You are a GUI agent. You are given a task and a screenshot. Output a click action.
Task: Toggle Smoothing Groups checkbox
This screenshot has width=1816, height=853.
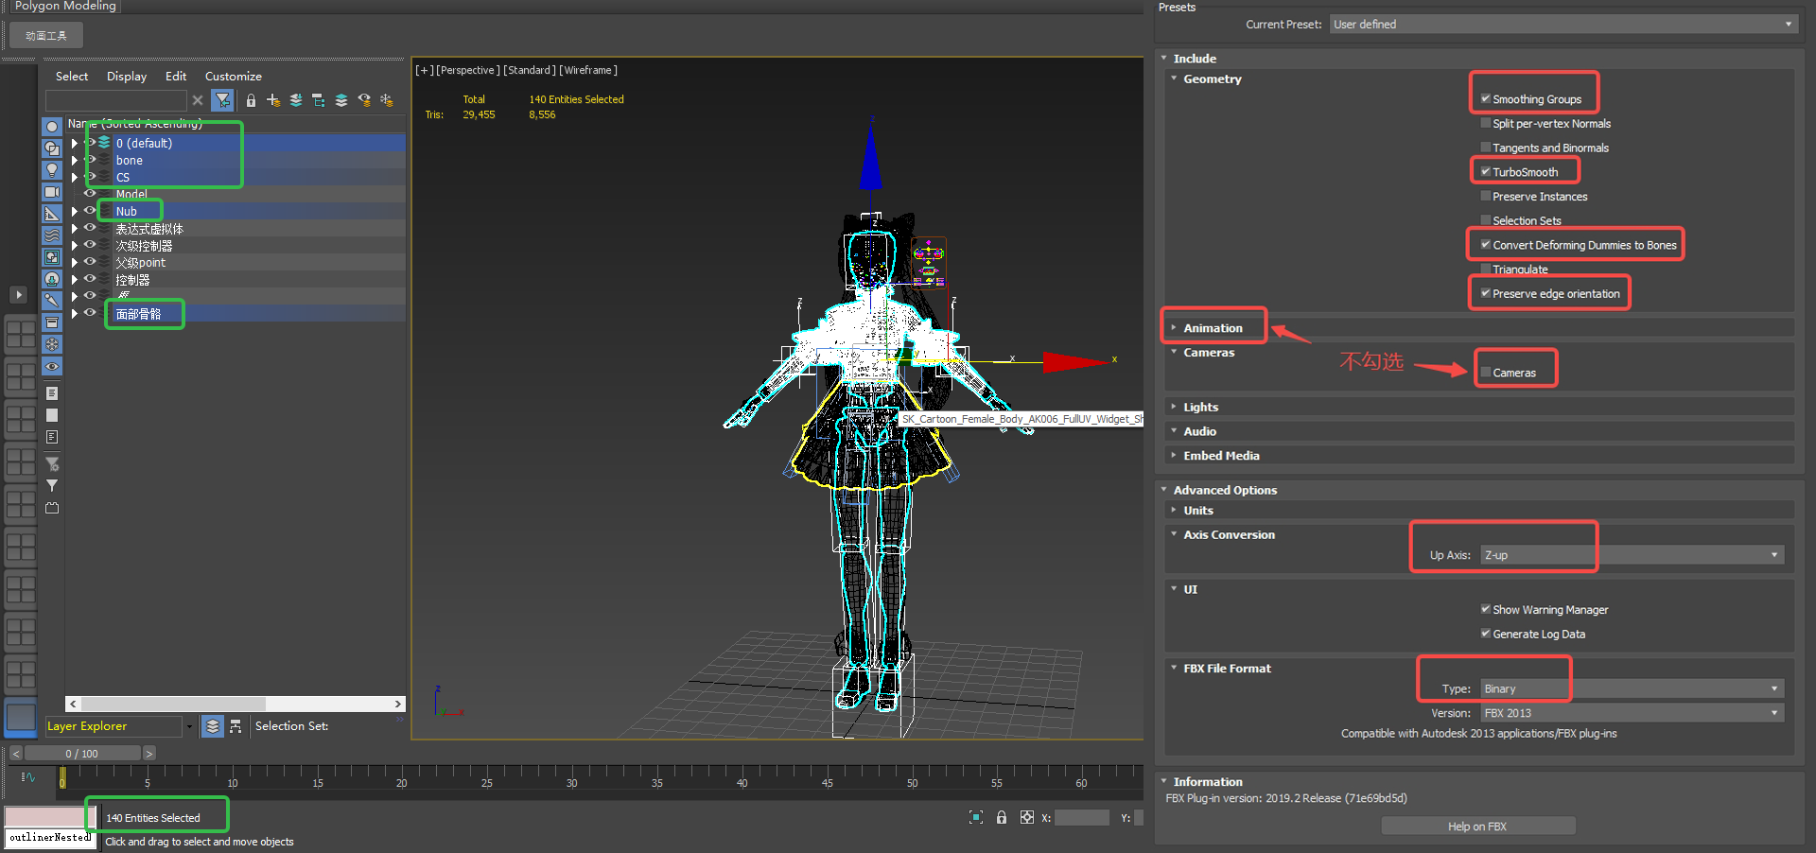(x=1485, y=98)
